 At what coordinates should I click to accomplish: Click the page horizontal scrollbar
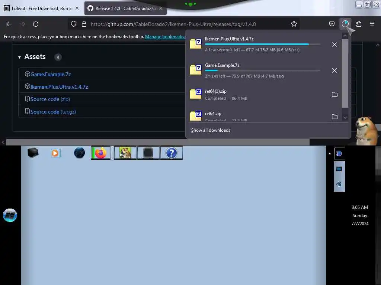tap(158, 142)
